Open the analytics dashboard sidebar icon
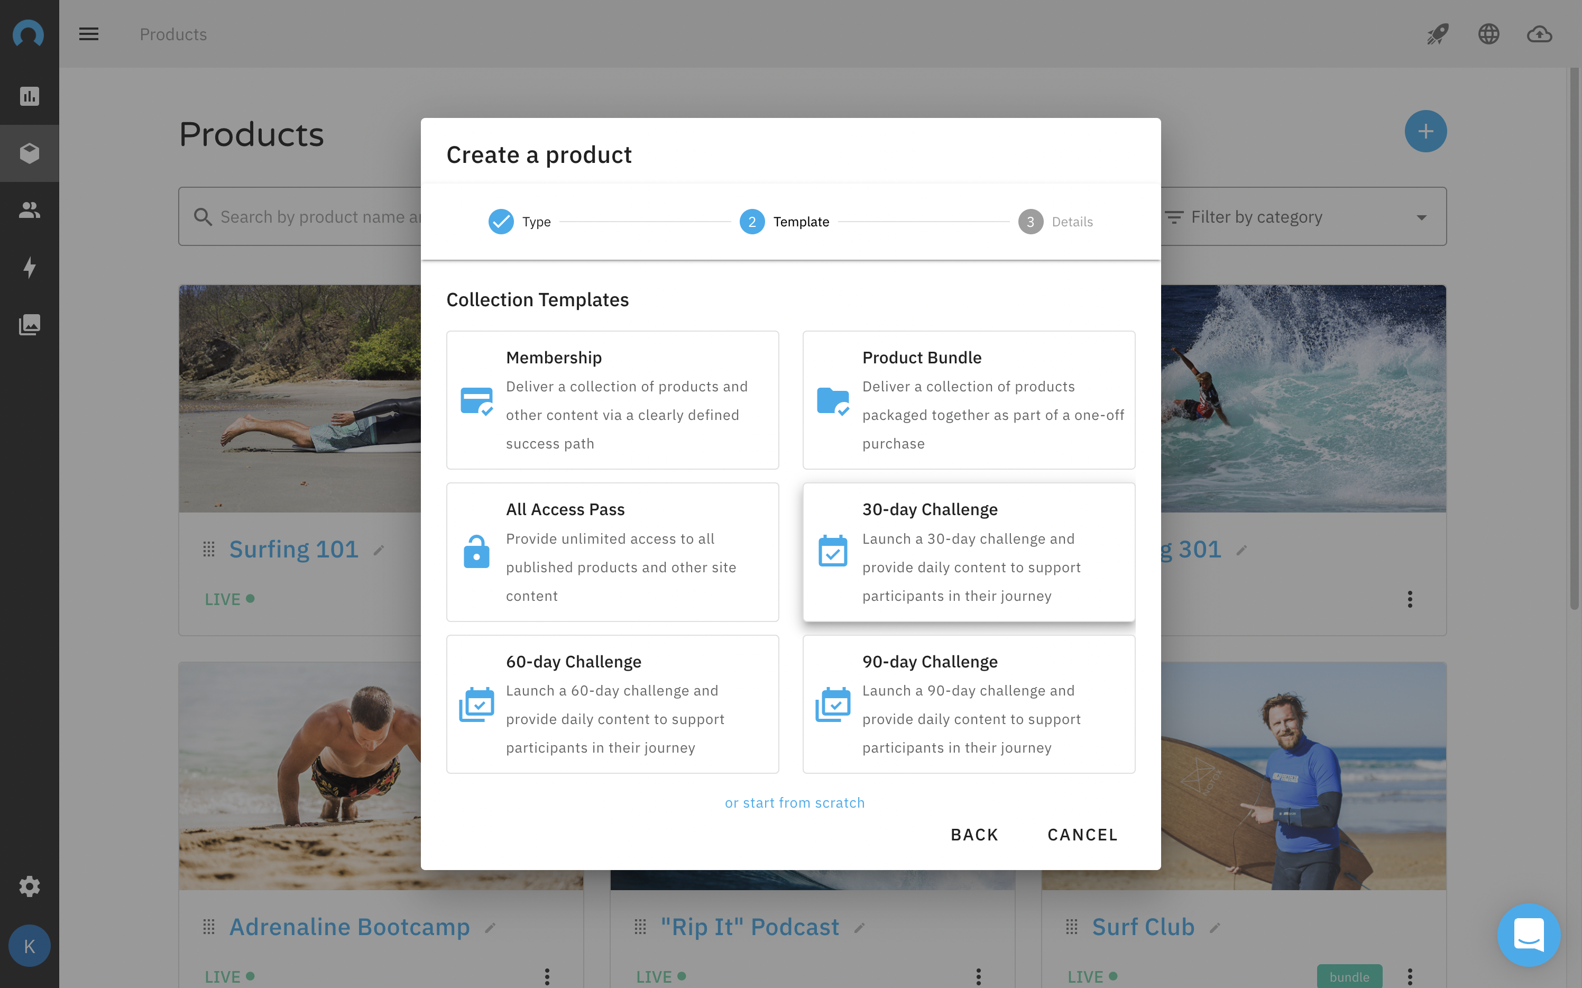The height and width of the screenshot is (988, 1582). (x=30, y=96)
